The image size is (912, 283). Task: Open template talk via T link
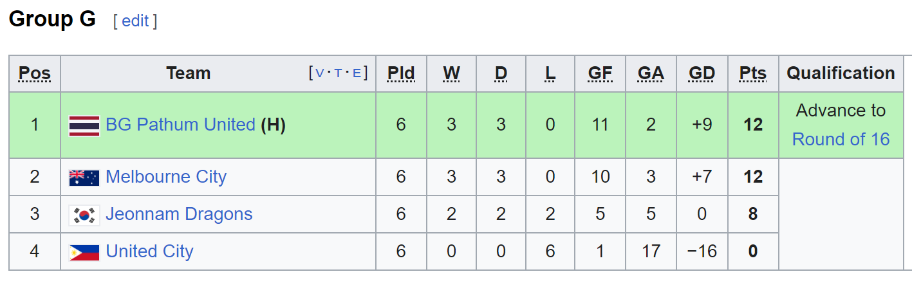click(338, 73)
